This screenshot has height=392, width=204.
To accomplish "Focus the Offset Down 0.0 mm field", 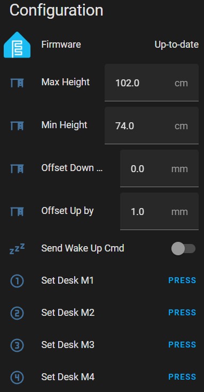I will point(159,168).
